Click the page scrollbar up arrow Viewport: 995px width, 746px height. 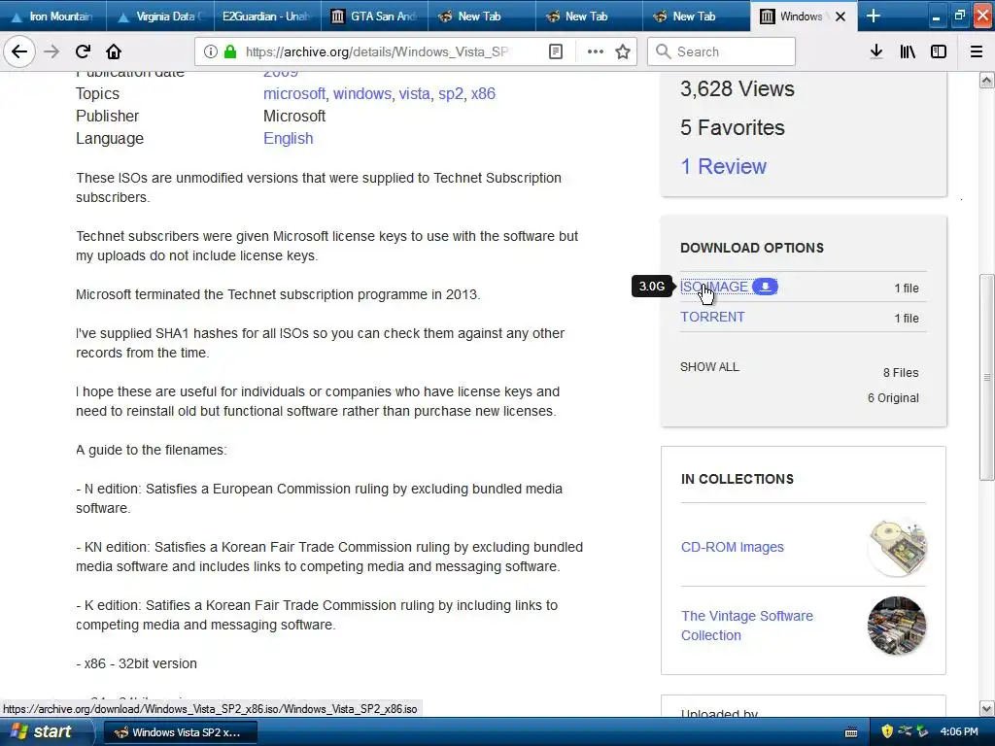coord(986,80)
